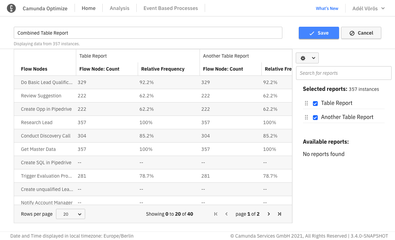The width and height of the screenshot is (395, 240).
Task: Edit the Combined Table Report name field
Action: tap(148, 33)
